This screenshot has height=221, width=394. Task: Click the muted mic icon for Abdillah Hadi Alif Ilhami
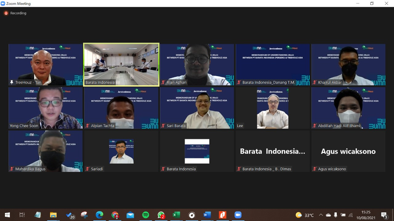tap(315, 126)
